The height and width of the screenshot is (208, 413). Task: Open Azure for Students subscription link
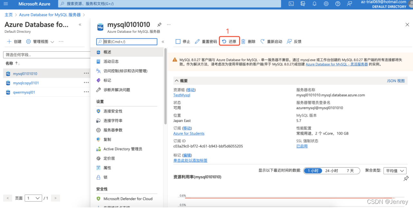click(189, 134)
